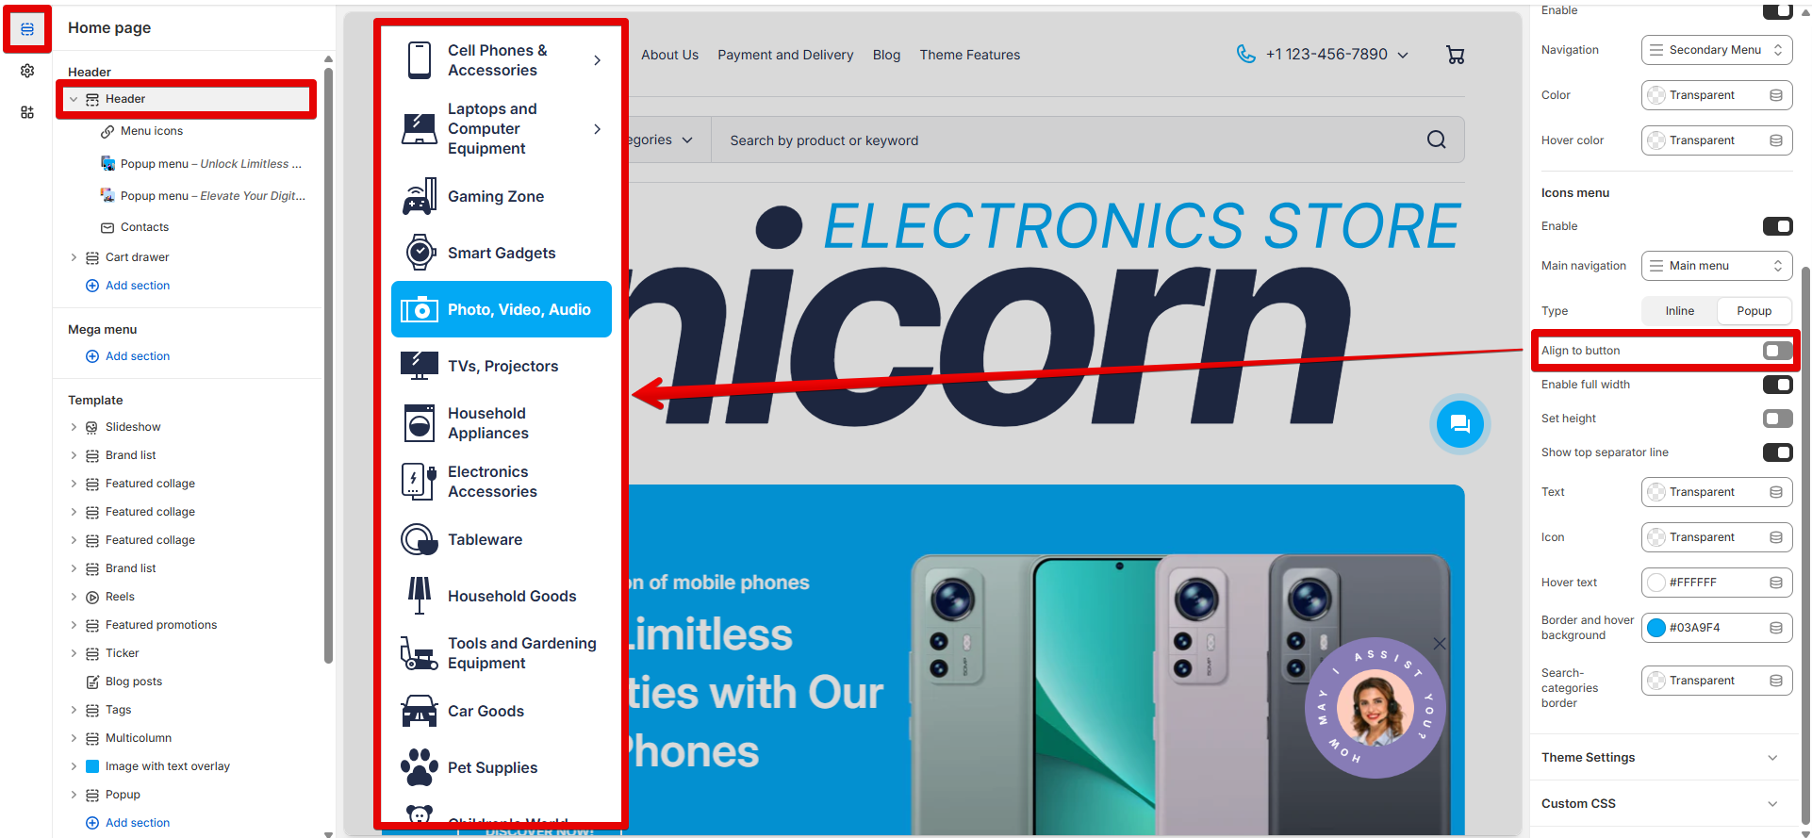Image resolution: width=1812 pixels, height=838 pixels.
Task: Expand the Cart drawer tree item
Action: [x=74, y=257]
